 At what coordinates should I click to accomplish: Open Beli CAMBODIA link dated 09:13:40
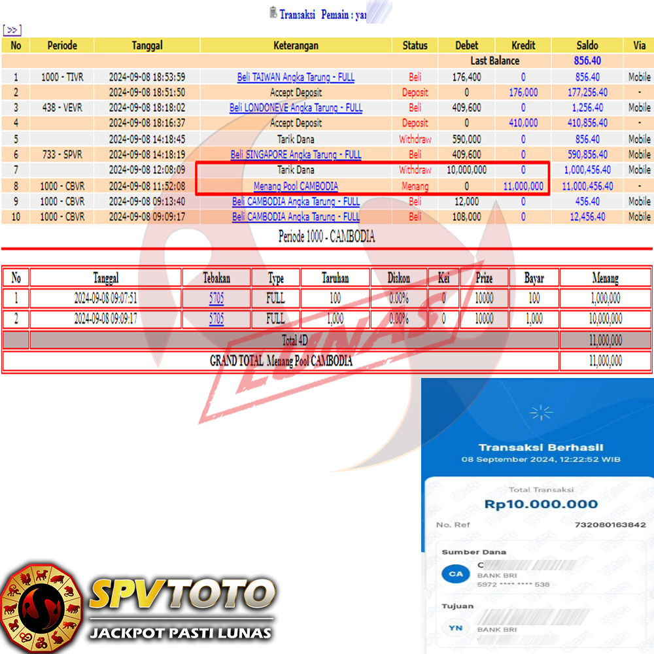296,201
